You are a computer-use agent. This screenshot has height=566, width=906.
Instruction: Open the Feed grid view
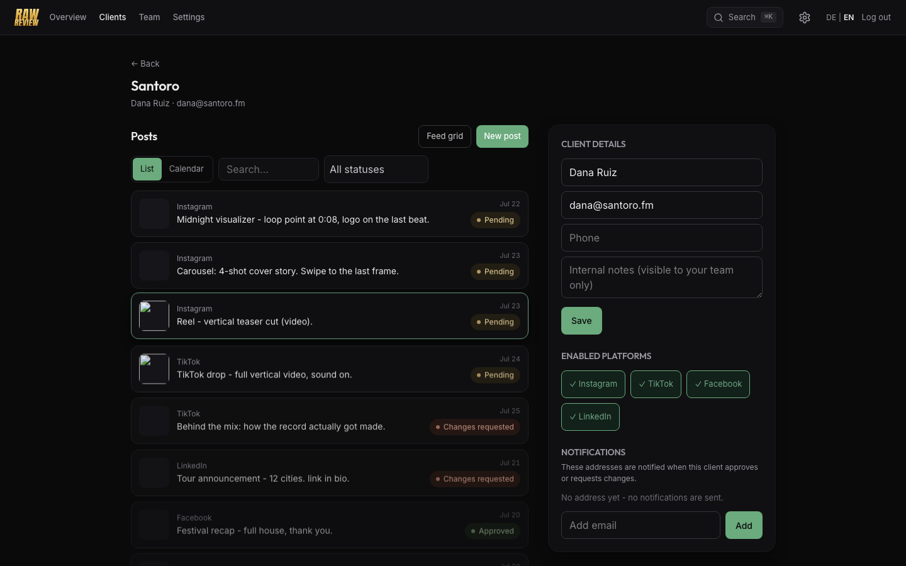[445, 136]
